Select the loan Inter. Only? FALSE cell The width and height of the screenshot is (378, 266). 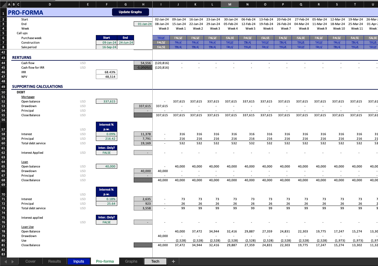point(106,222)
